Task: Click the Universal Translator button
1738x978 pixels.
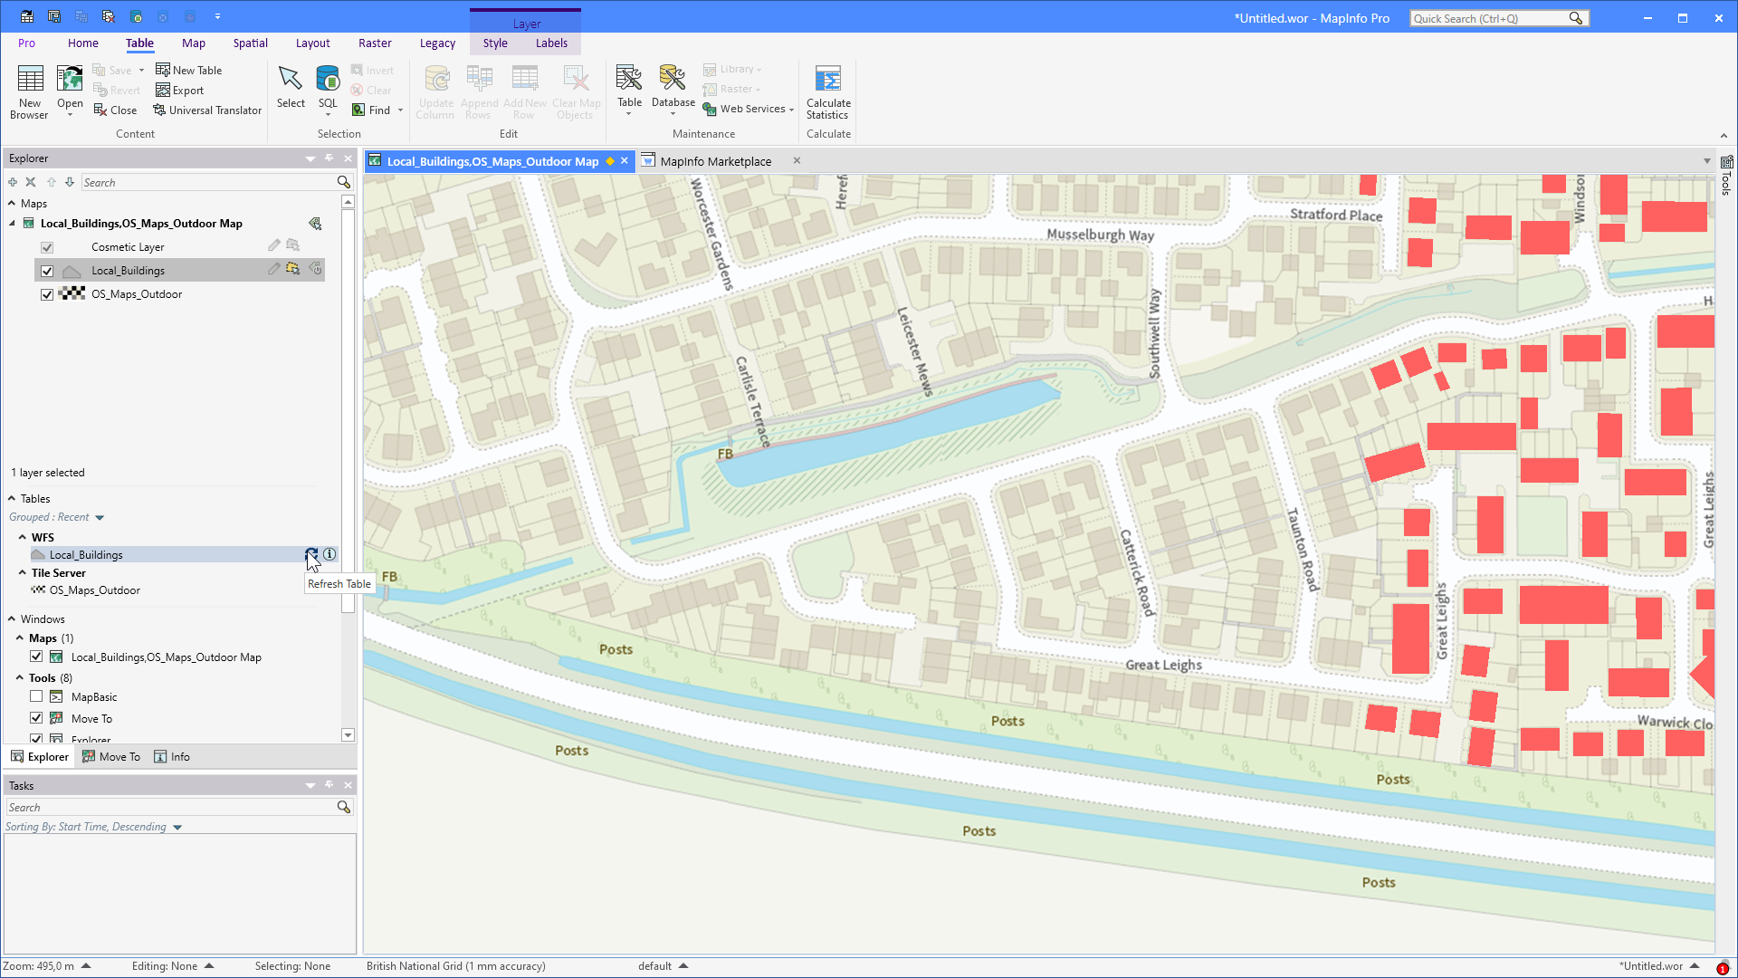Action: click(x=207, y=110)
